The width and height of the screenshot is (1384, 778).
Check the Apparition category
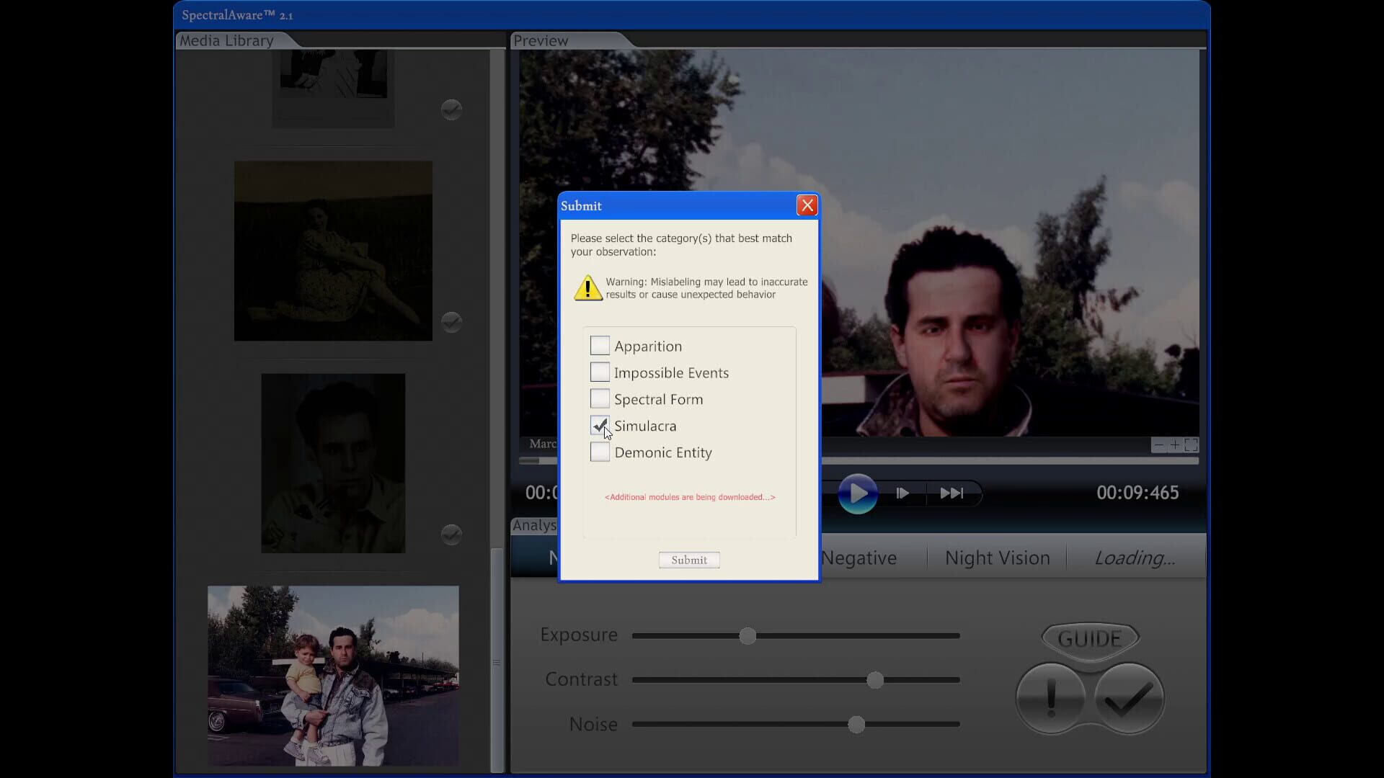(600, 345)
